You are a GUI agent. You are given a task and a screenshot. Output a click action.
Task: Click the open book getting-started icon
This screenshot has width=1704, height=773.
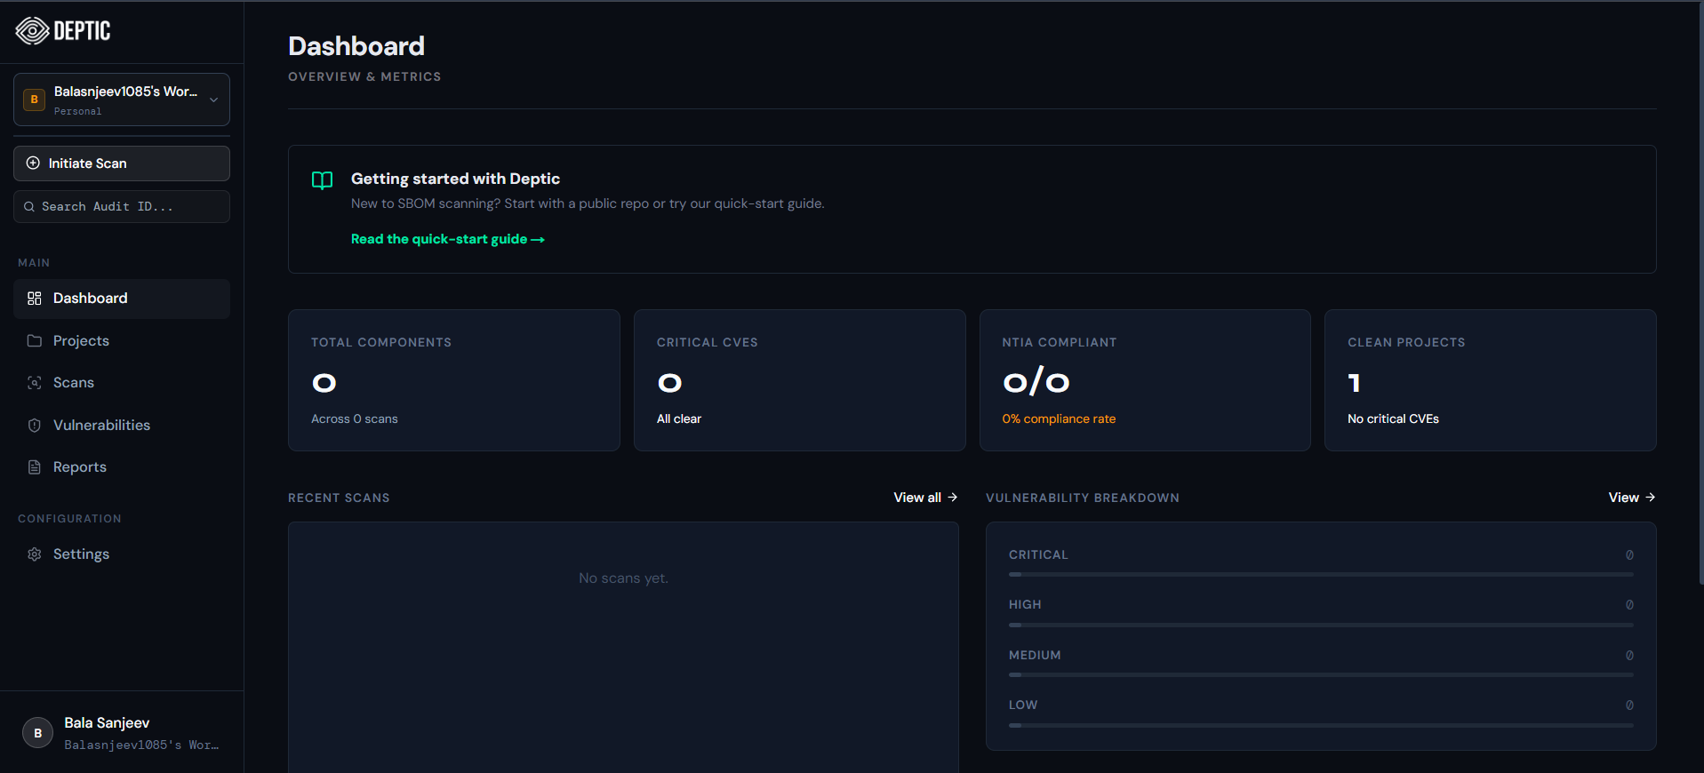pyautogui.click(x=322, y=180)
